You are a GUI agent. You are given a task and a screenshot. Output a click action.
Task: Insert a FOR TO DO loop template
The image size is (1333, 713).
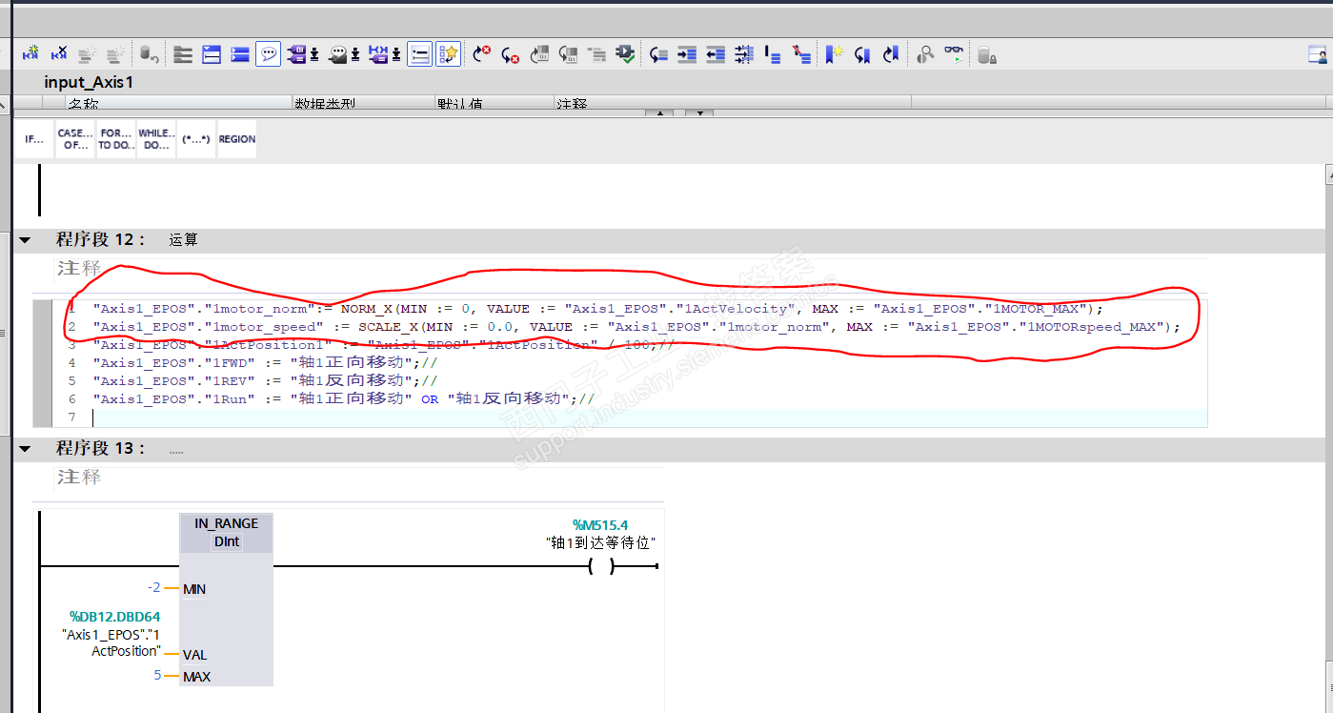[116, 139]
